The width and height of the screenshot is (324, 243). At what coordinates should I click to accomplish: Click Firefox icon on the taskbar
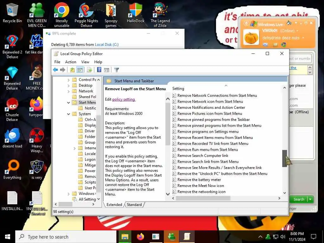pos(140,237)
